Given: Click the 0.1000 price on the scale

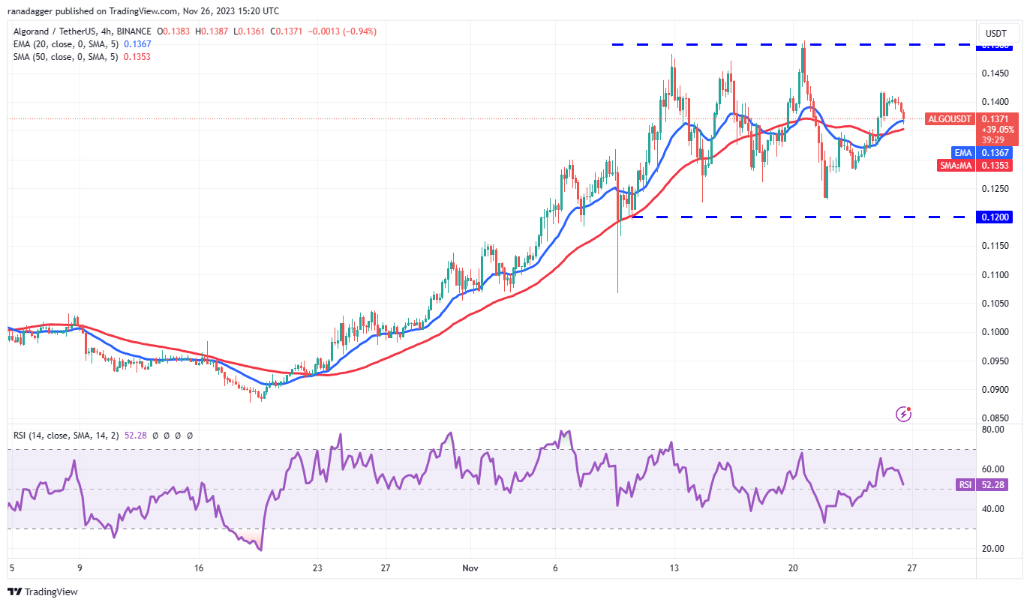Looking at the screenshot, I should click(x=997, y=332).
